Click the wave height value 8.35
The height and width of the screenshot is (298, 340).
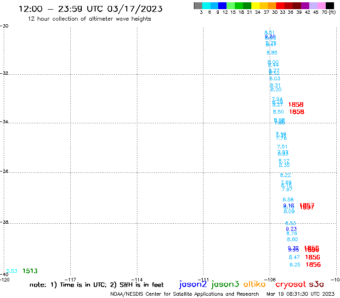point(284,165)
